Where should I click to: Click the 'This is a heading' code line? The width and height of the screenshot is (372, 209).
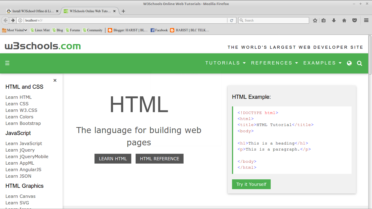273,143
